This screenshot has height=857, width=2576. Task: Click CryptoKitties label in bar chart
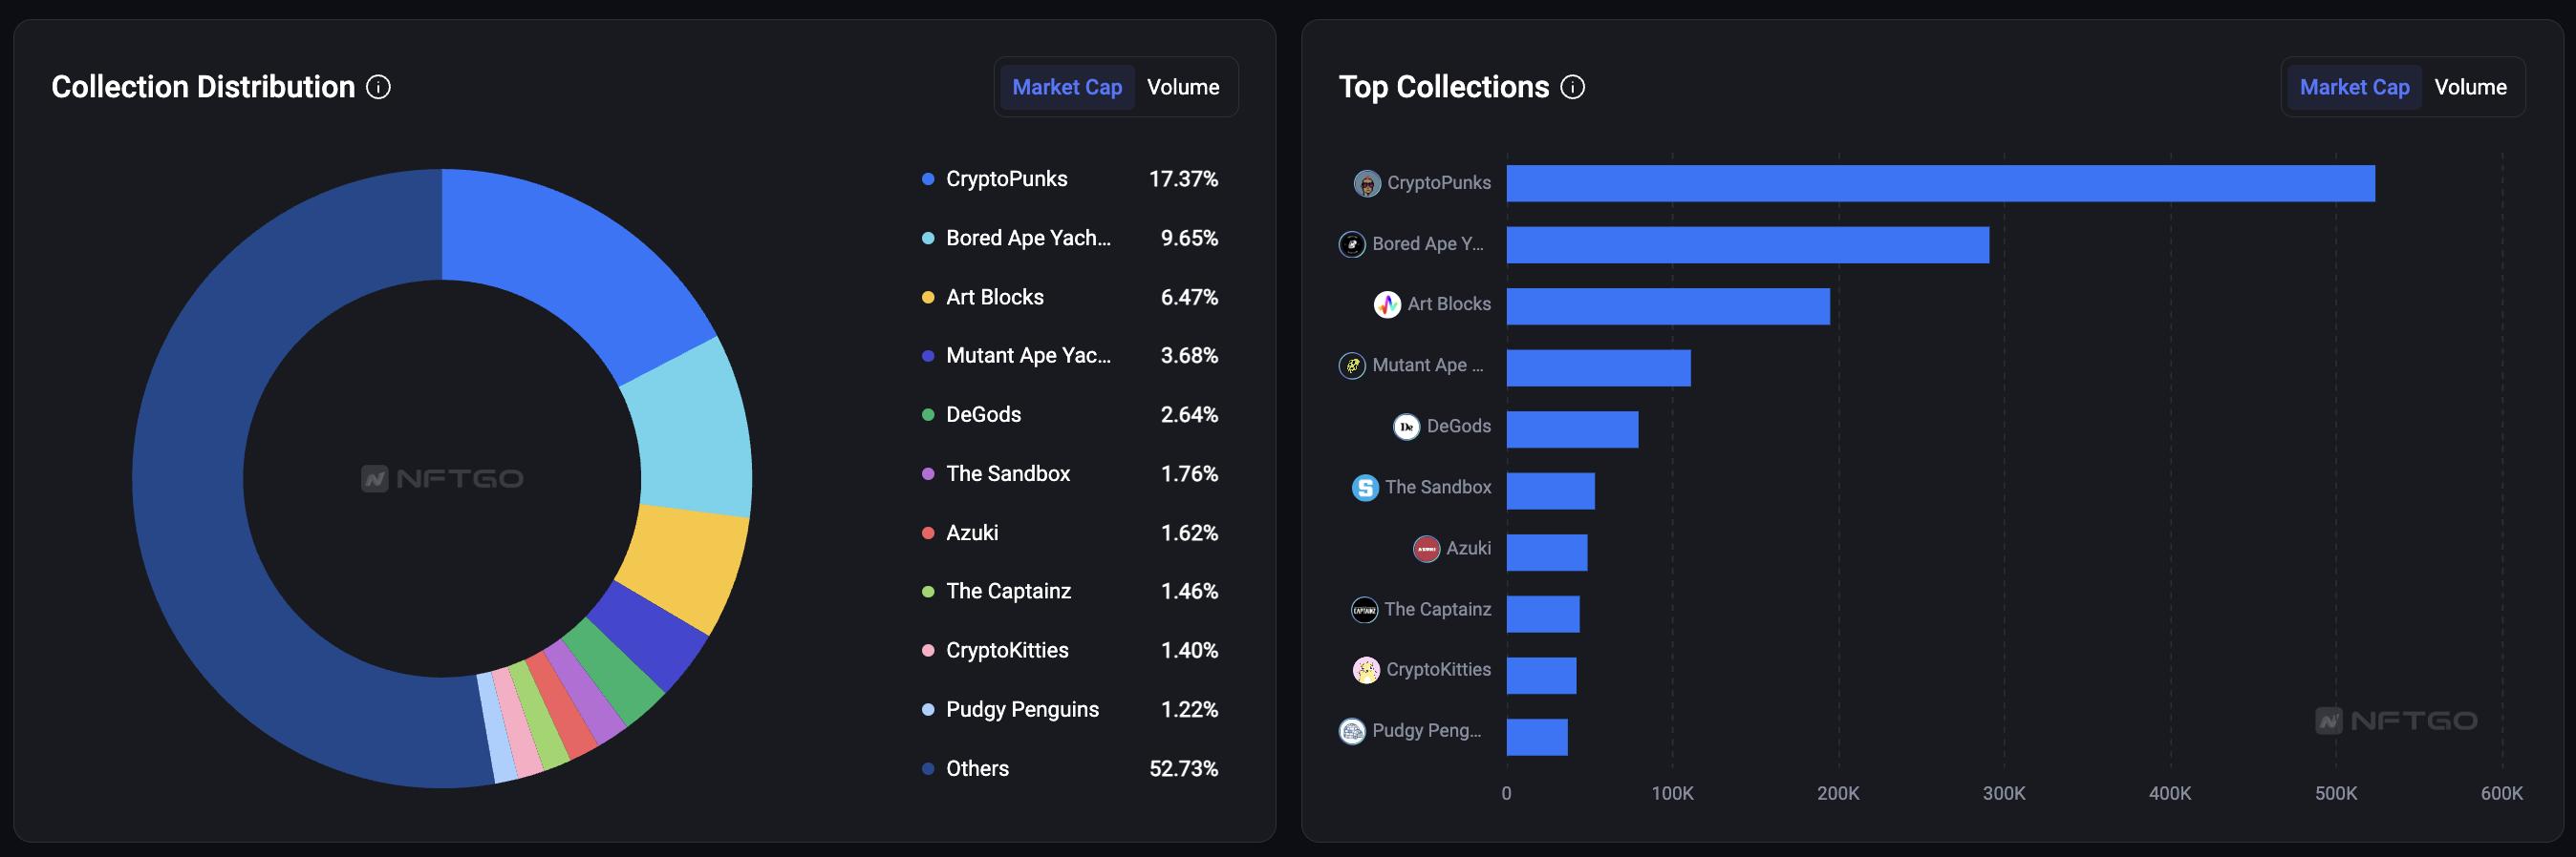(1438, 670)
